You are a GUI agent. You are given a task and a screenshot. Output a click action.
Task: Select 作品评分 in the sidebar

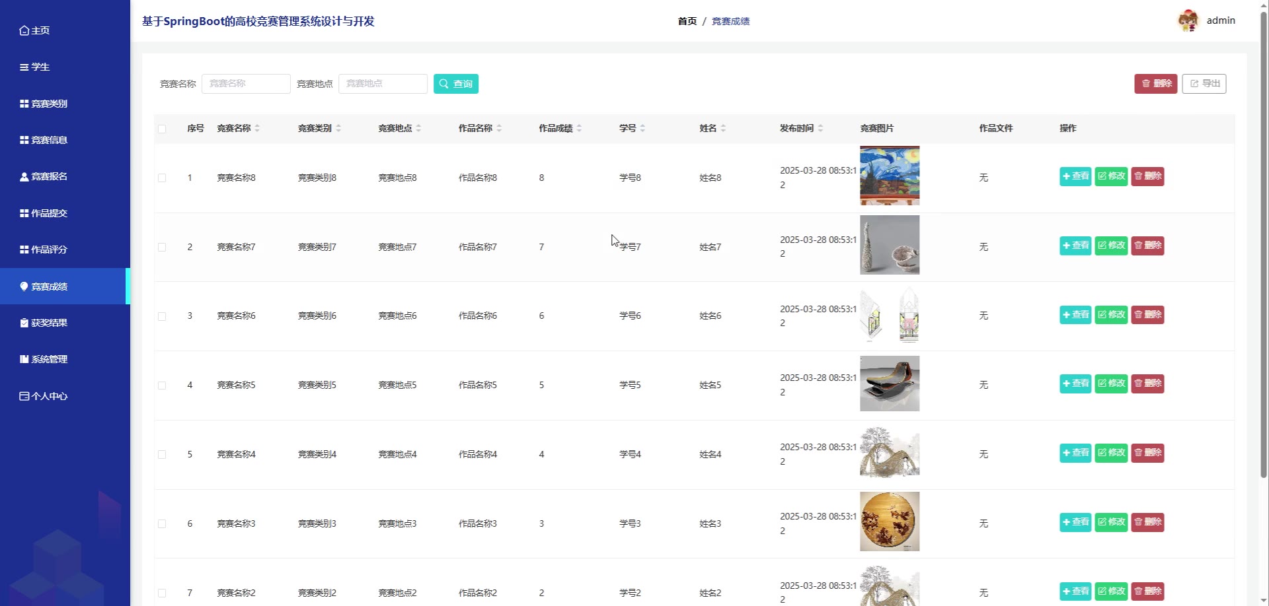coord(65,250)
